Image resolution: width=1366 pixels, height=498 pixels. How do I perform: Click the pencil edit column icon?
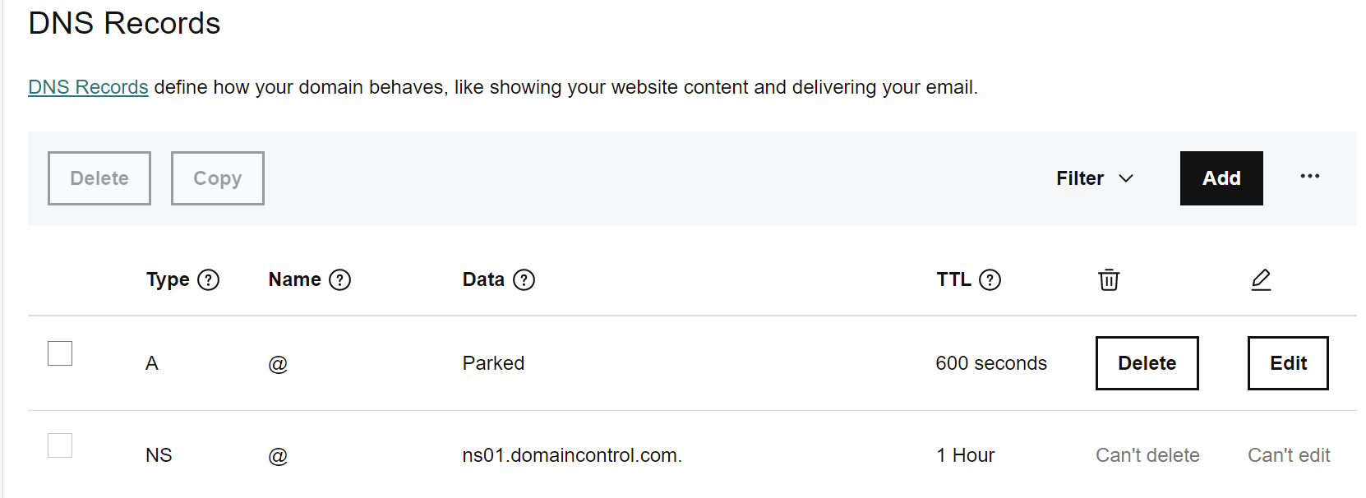pyautogui.click(x=1261, y=280)
